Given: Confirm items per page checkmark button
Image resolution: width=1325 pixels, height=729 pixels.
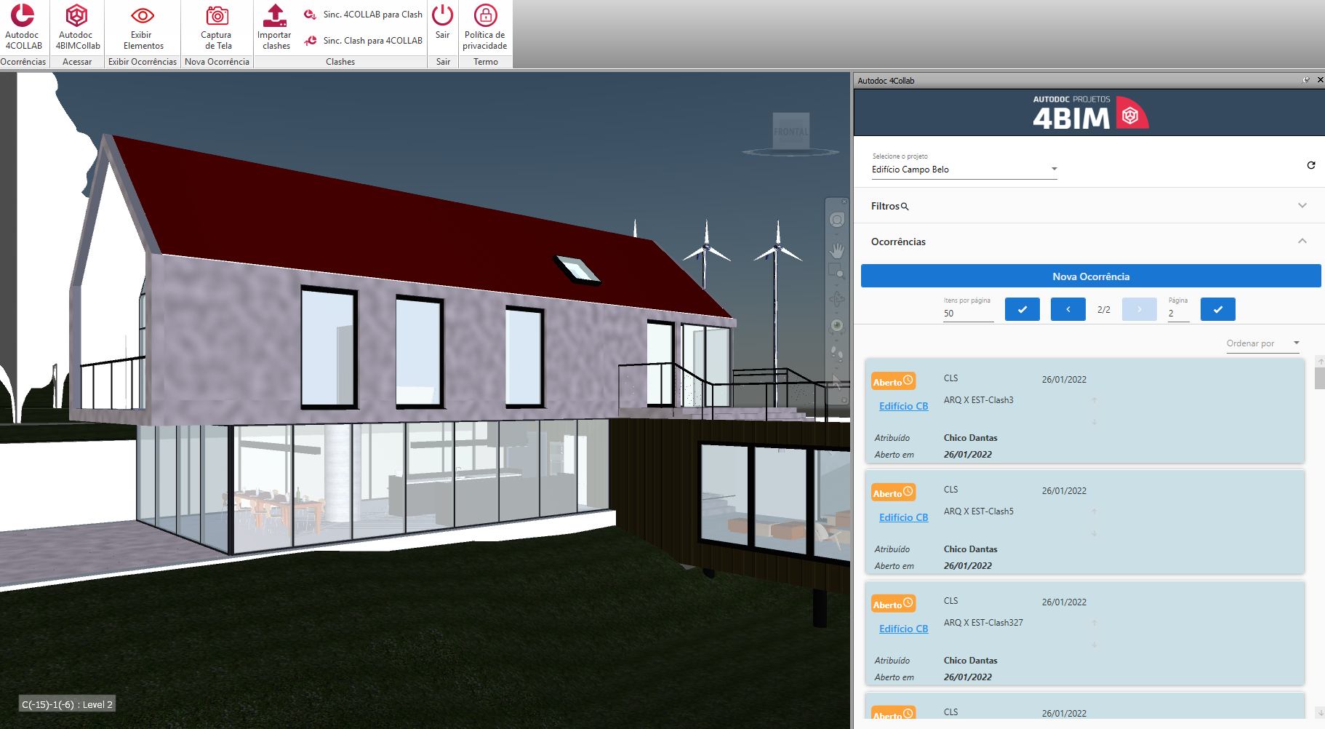Looking at the screenshot, I should 1022,309.
